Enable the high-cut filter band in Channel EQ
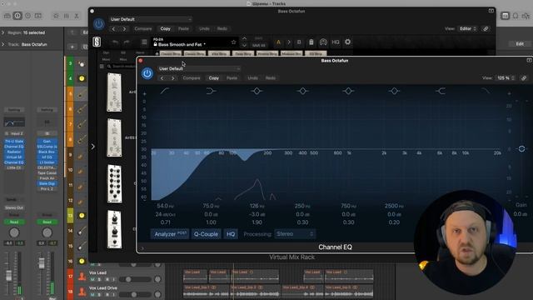This screenshot has width=533, height=300. (486, 91)
